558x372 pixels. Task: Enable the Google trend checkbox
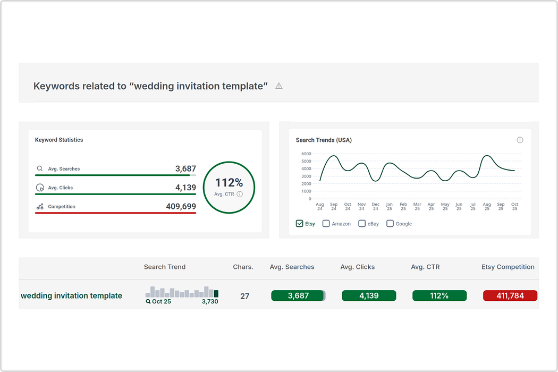pyautogui.click(x=390, y=224)
